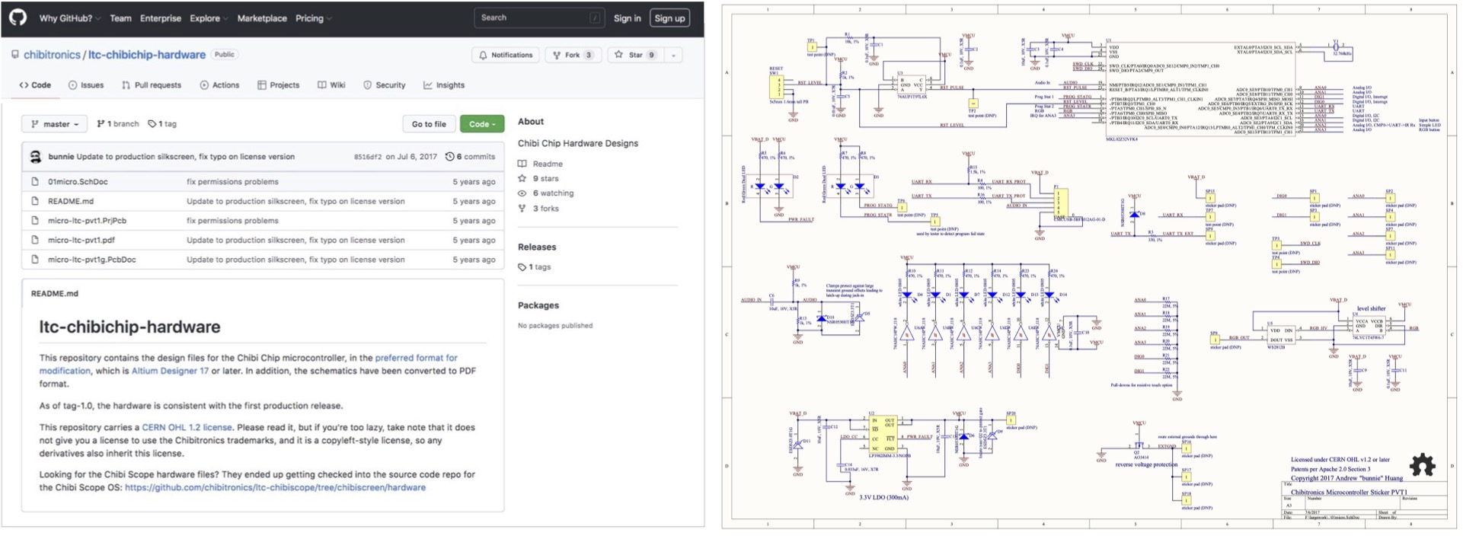The image size is (1463, 539).
Task: Click the open hardware gear logo
Action: coord(1421,464)
